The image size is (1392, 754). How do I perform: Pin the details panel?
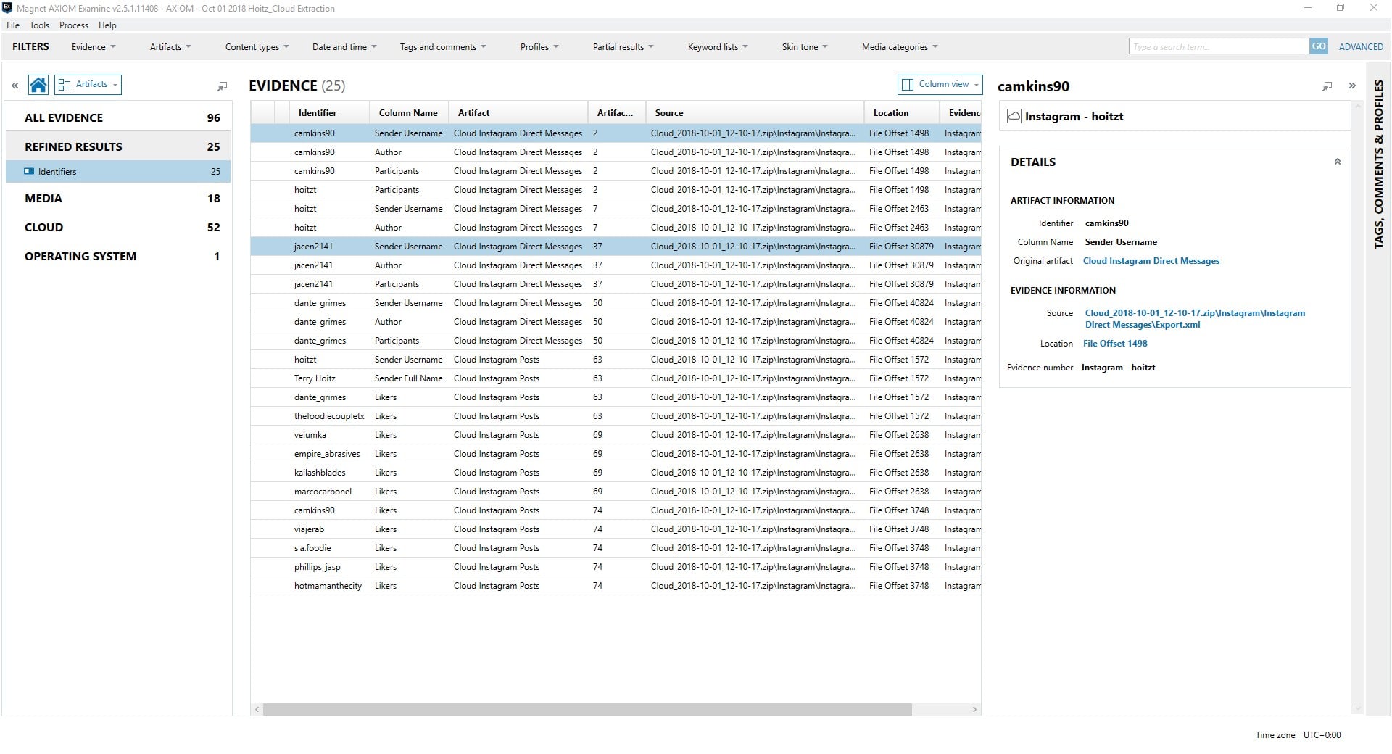(1327, 86)
